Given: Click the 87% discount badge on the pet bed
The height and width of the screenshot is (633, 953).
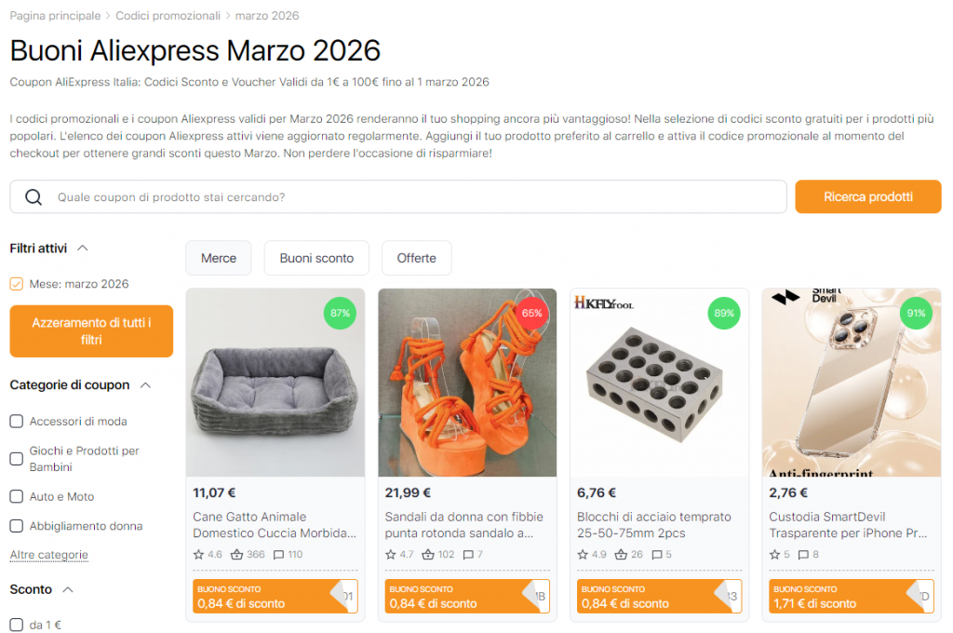Looking at the screenshot, I should 340,314.
